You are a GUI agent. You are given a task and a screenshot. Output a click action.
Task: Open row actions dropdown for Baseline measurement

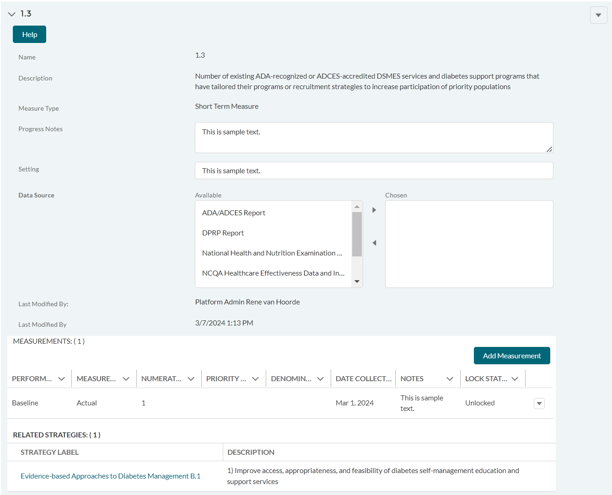[539, 404]
